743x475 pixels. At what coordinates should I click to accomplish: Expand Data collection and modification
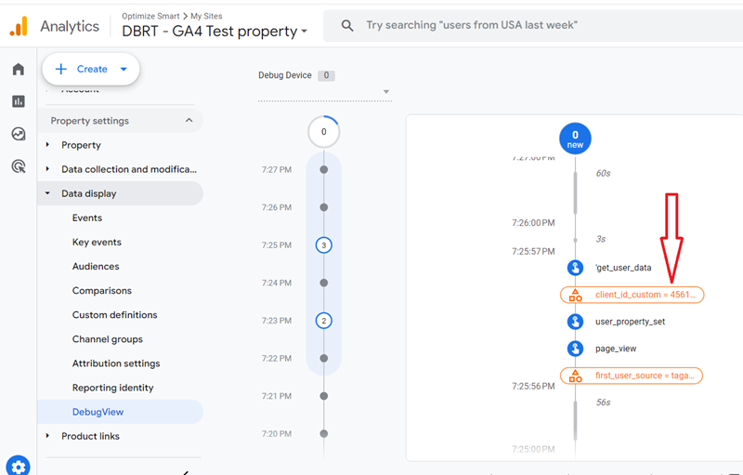tap(47, 169)
